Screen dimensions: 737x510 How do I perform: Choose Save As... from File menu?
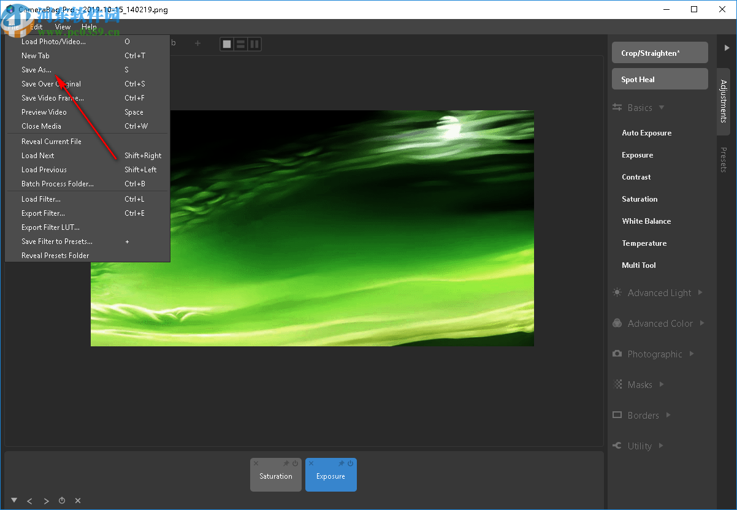point(37,70)
